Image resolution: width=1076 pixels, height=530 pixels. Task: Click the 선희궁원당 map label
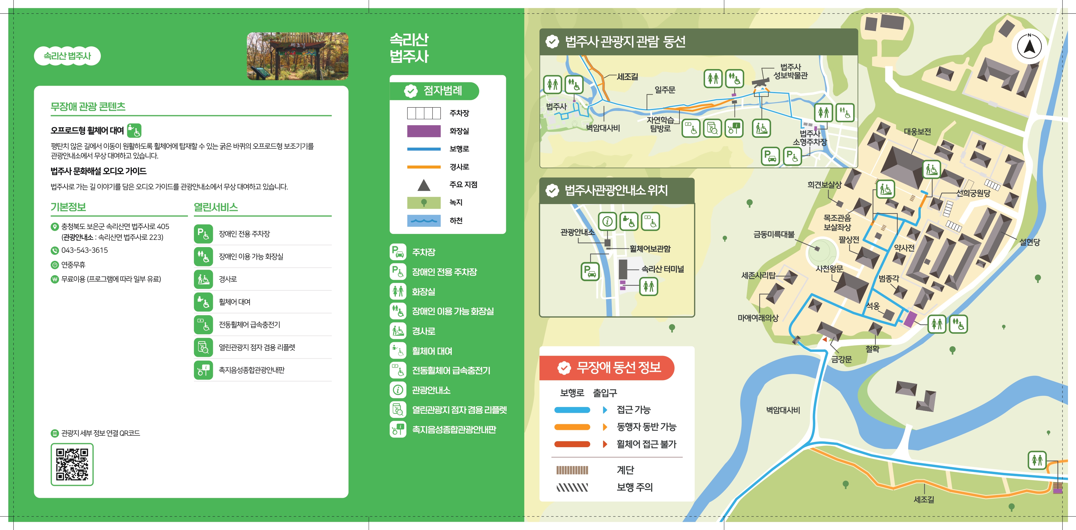[973, 193]
